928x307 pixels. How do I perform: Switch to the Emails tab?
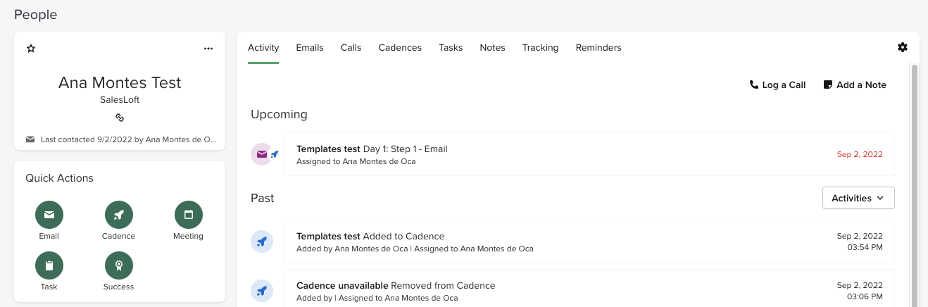click(x=309, y=48)
